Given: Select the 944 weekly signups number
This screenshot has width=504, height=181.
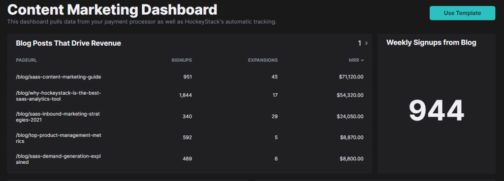Looking at the screenshot, I should pyautogui.click(x=437, y=110).
